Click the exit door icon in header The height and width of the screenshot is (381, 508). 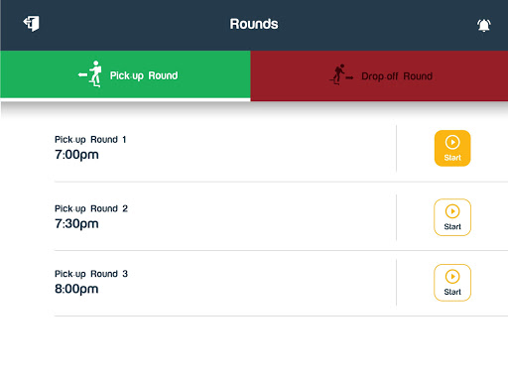32,24
